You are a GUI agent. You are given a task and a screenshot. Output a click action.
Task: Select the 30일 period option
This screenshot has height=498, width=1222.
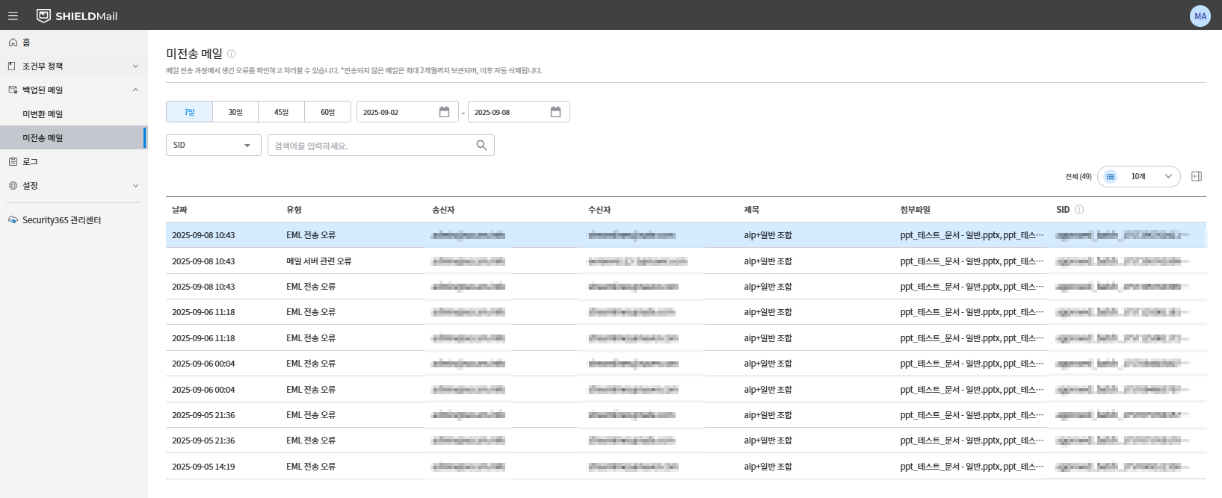click(235, 112)
